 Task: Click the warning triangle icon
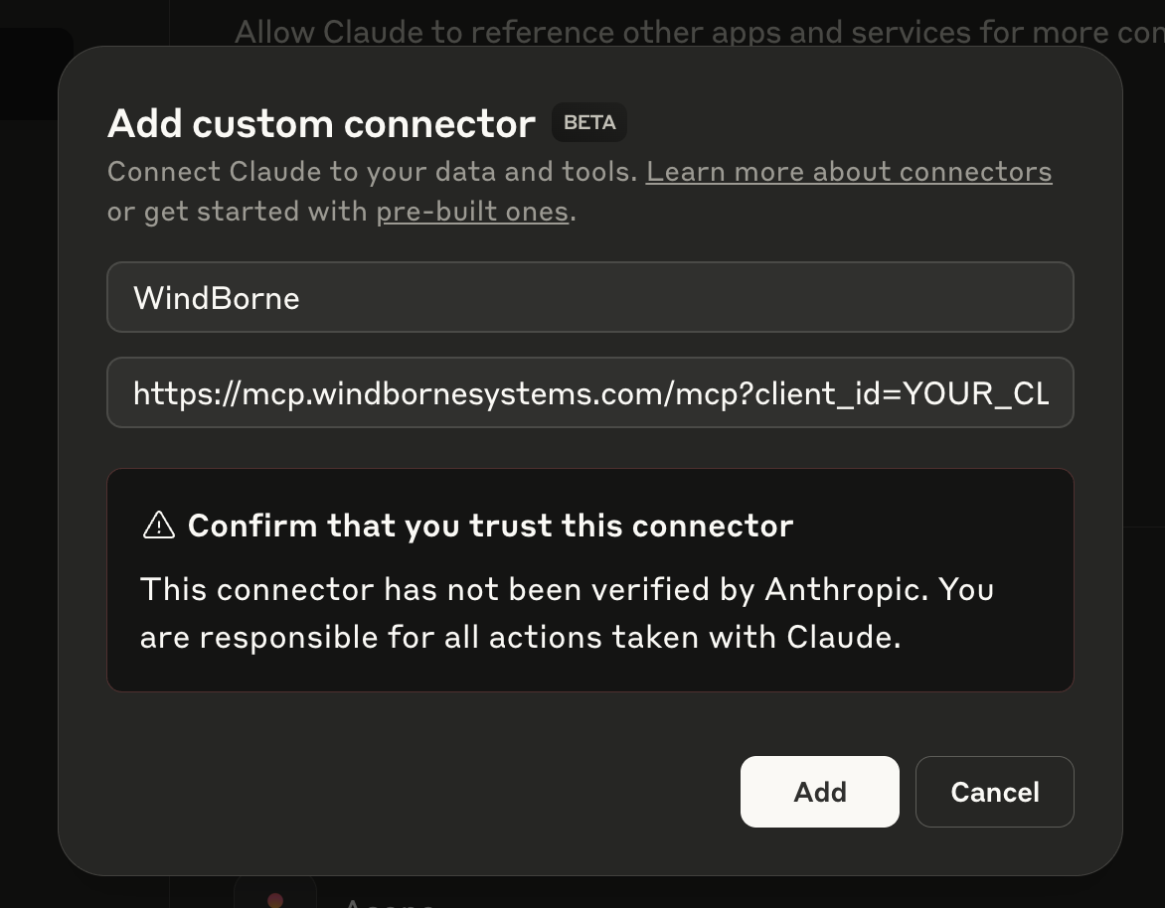(157, 525)
